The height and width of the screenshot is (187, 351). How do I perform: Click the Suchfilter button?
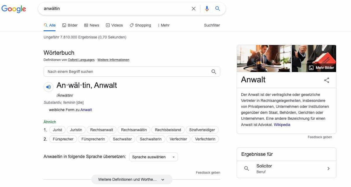(x=212, y=25)
